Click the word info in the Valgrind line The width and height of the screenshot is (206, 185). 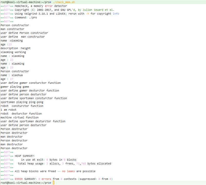pos(116,14)
